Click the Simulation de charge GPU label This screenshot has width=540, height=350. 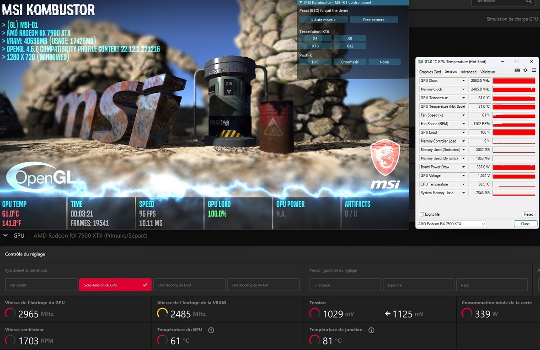(512, 19)
